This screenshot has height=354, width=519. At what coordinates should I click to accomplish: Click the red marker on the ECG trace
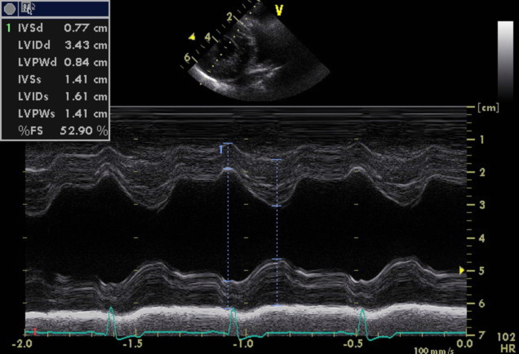[35, 332]
